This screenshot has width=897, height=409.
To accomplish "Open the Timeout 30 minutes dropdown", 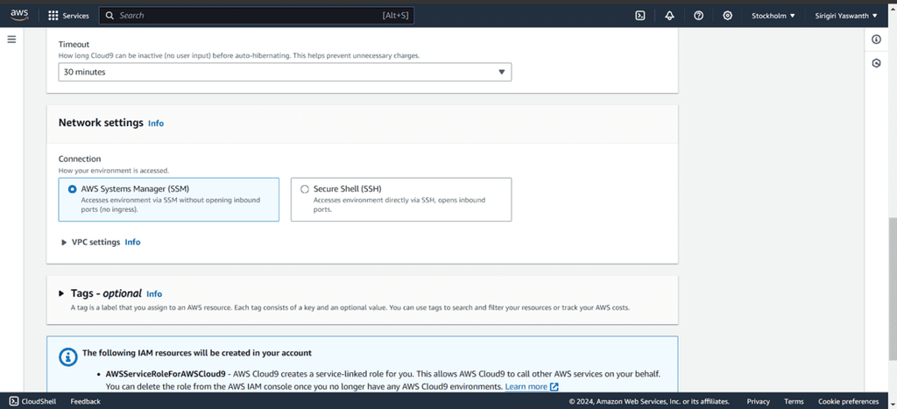I will 285,72.
